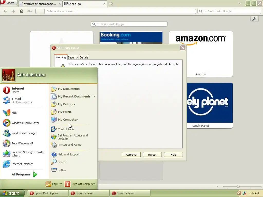Click the toolbar Search with Google field
Image resolution: width=263 pixels, height=197 pixels.
[234, 11]
